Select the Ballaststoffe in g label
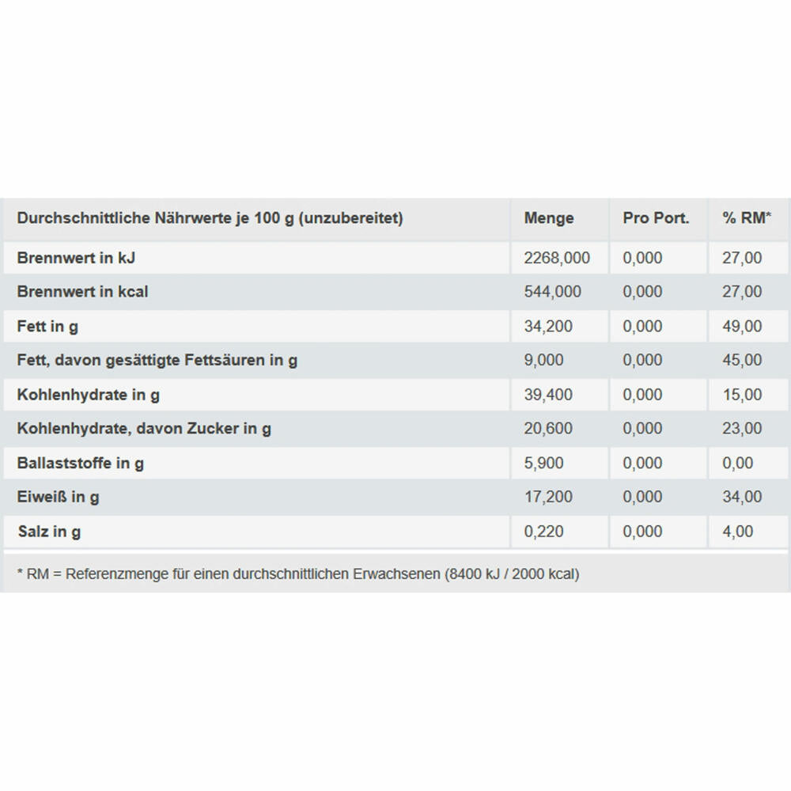 coord(81,463)
